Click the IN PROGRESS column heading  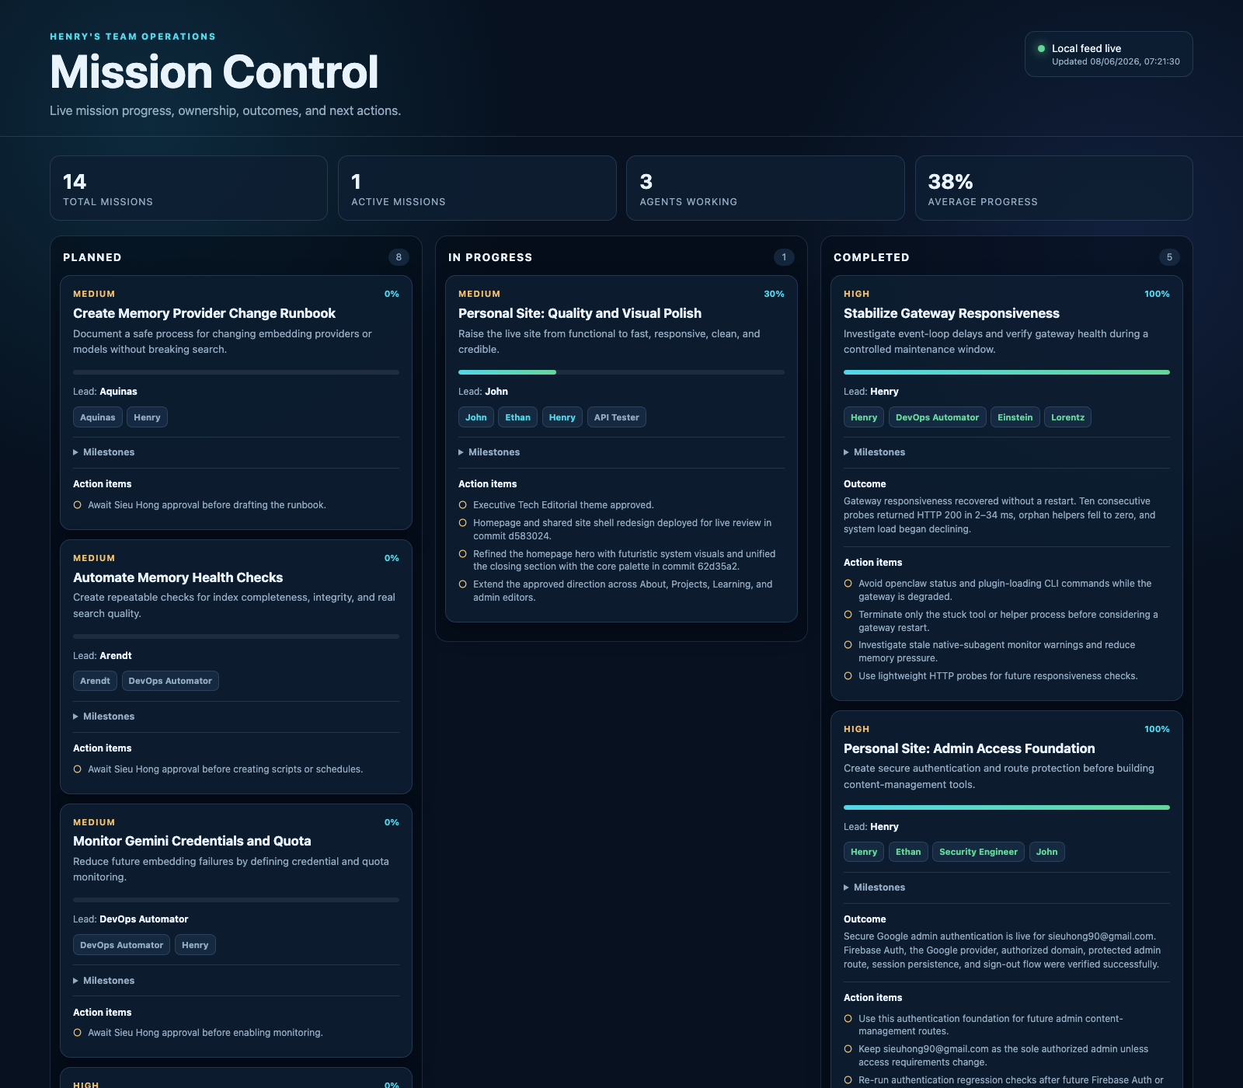click(490, 257)
